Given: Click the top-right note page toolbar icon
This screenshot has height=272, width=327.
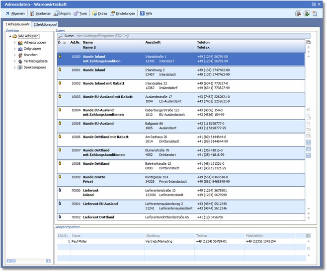Looking at the screenshot, I should [315, 13].
